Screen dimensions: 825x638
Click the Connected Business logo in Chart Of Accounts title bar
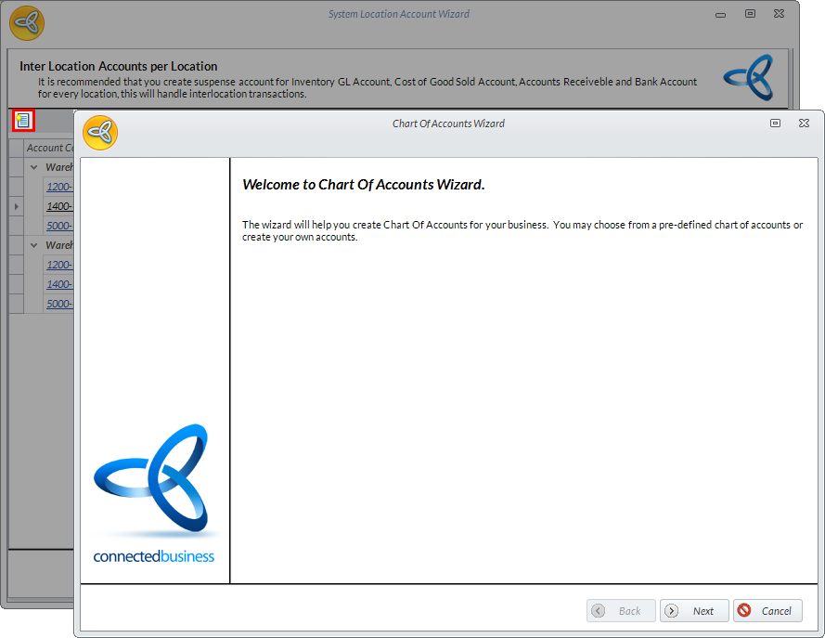[100, 133]
